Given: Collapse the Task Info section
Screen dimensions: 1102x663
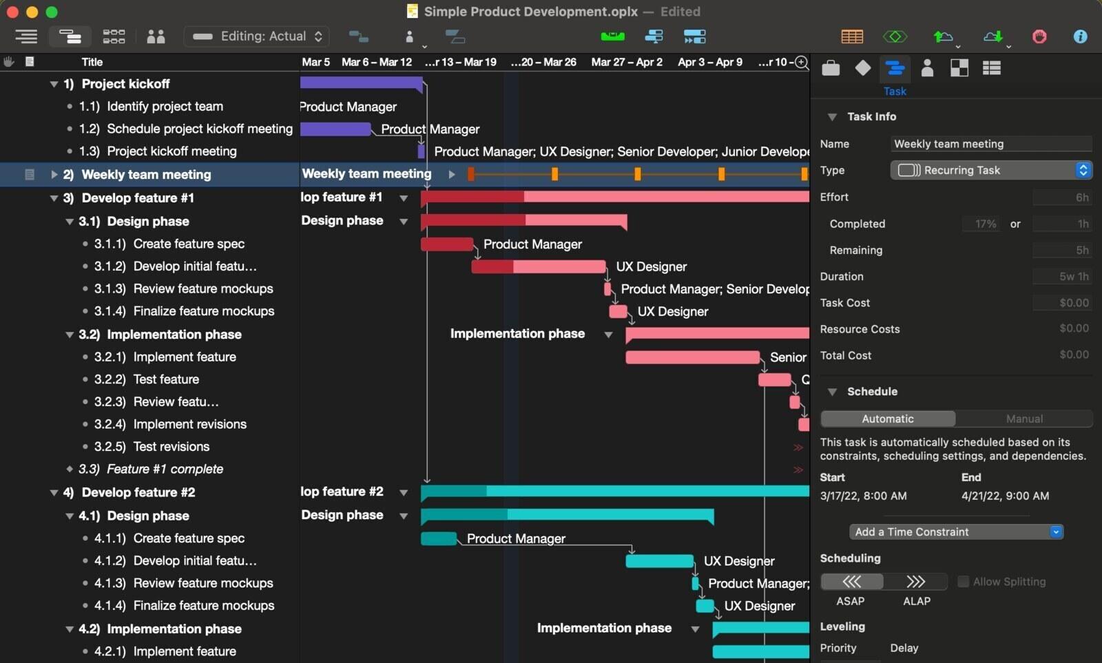Looking at the screenshot, I should point(832,117).
